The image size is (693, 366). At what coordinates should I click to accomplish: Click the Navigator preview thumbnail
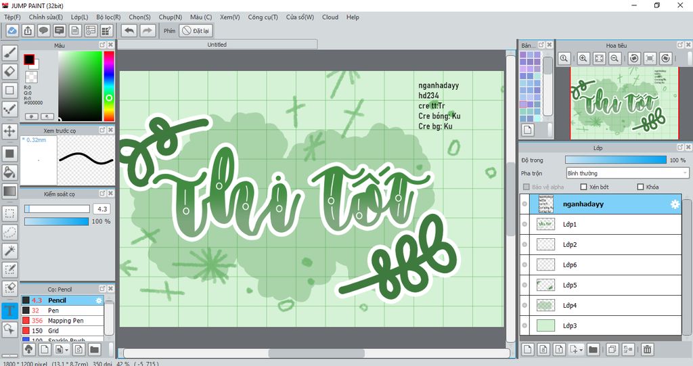click(624, 103)
